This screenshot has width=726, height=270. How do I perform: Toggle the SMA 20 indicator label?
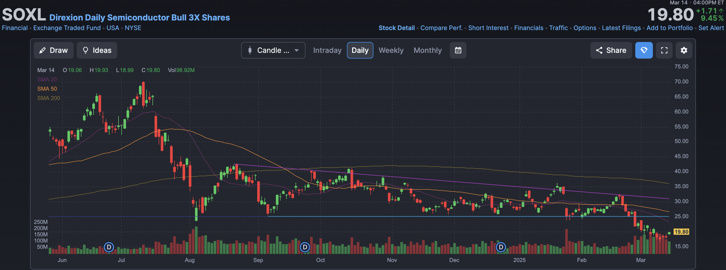point(47,79)
